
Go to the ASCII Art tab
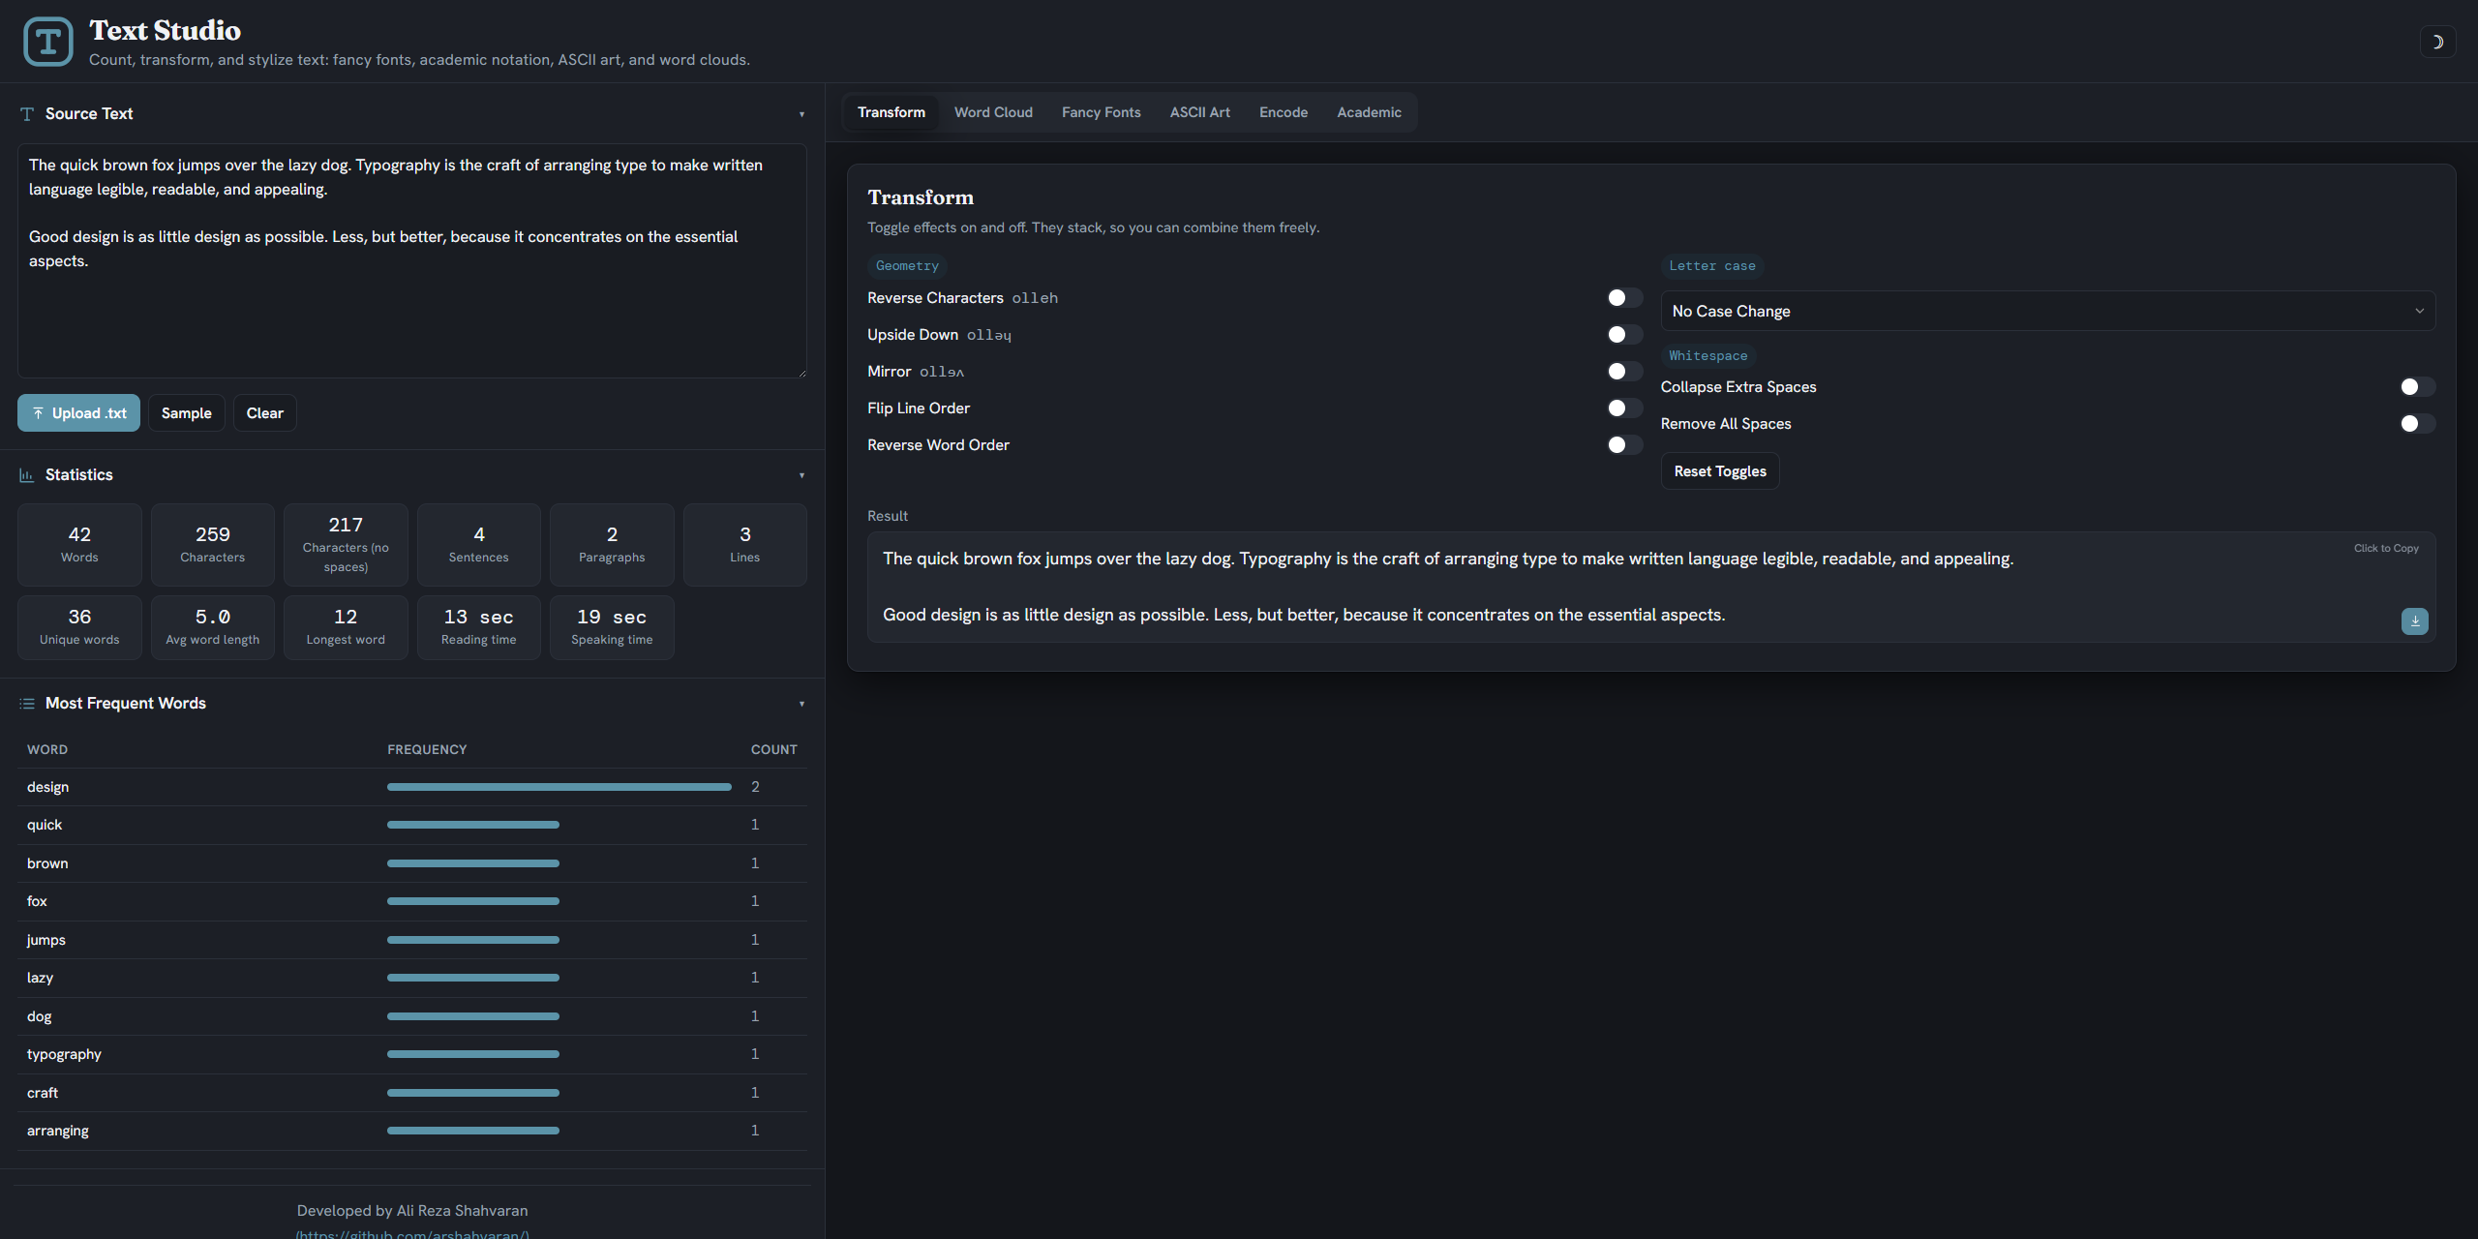(x=1199, y=112)
